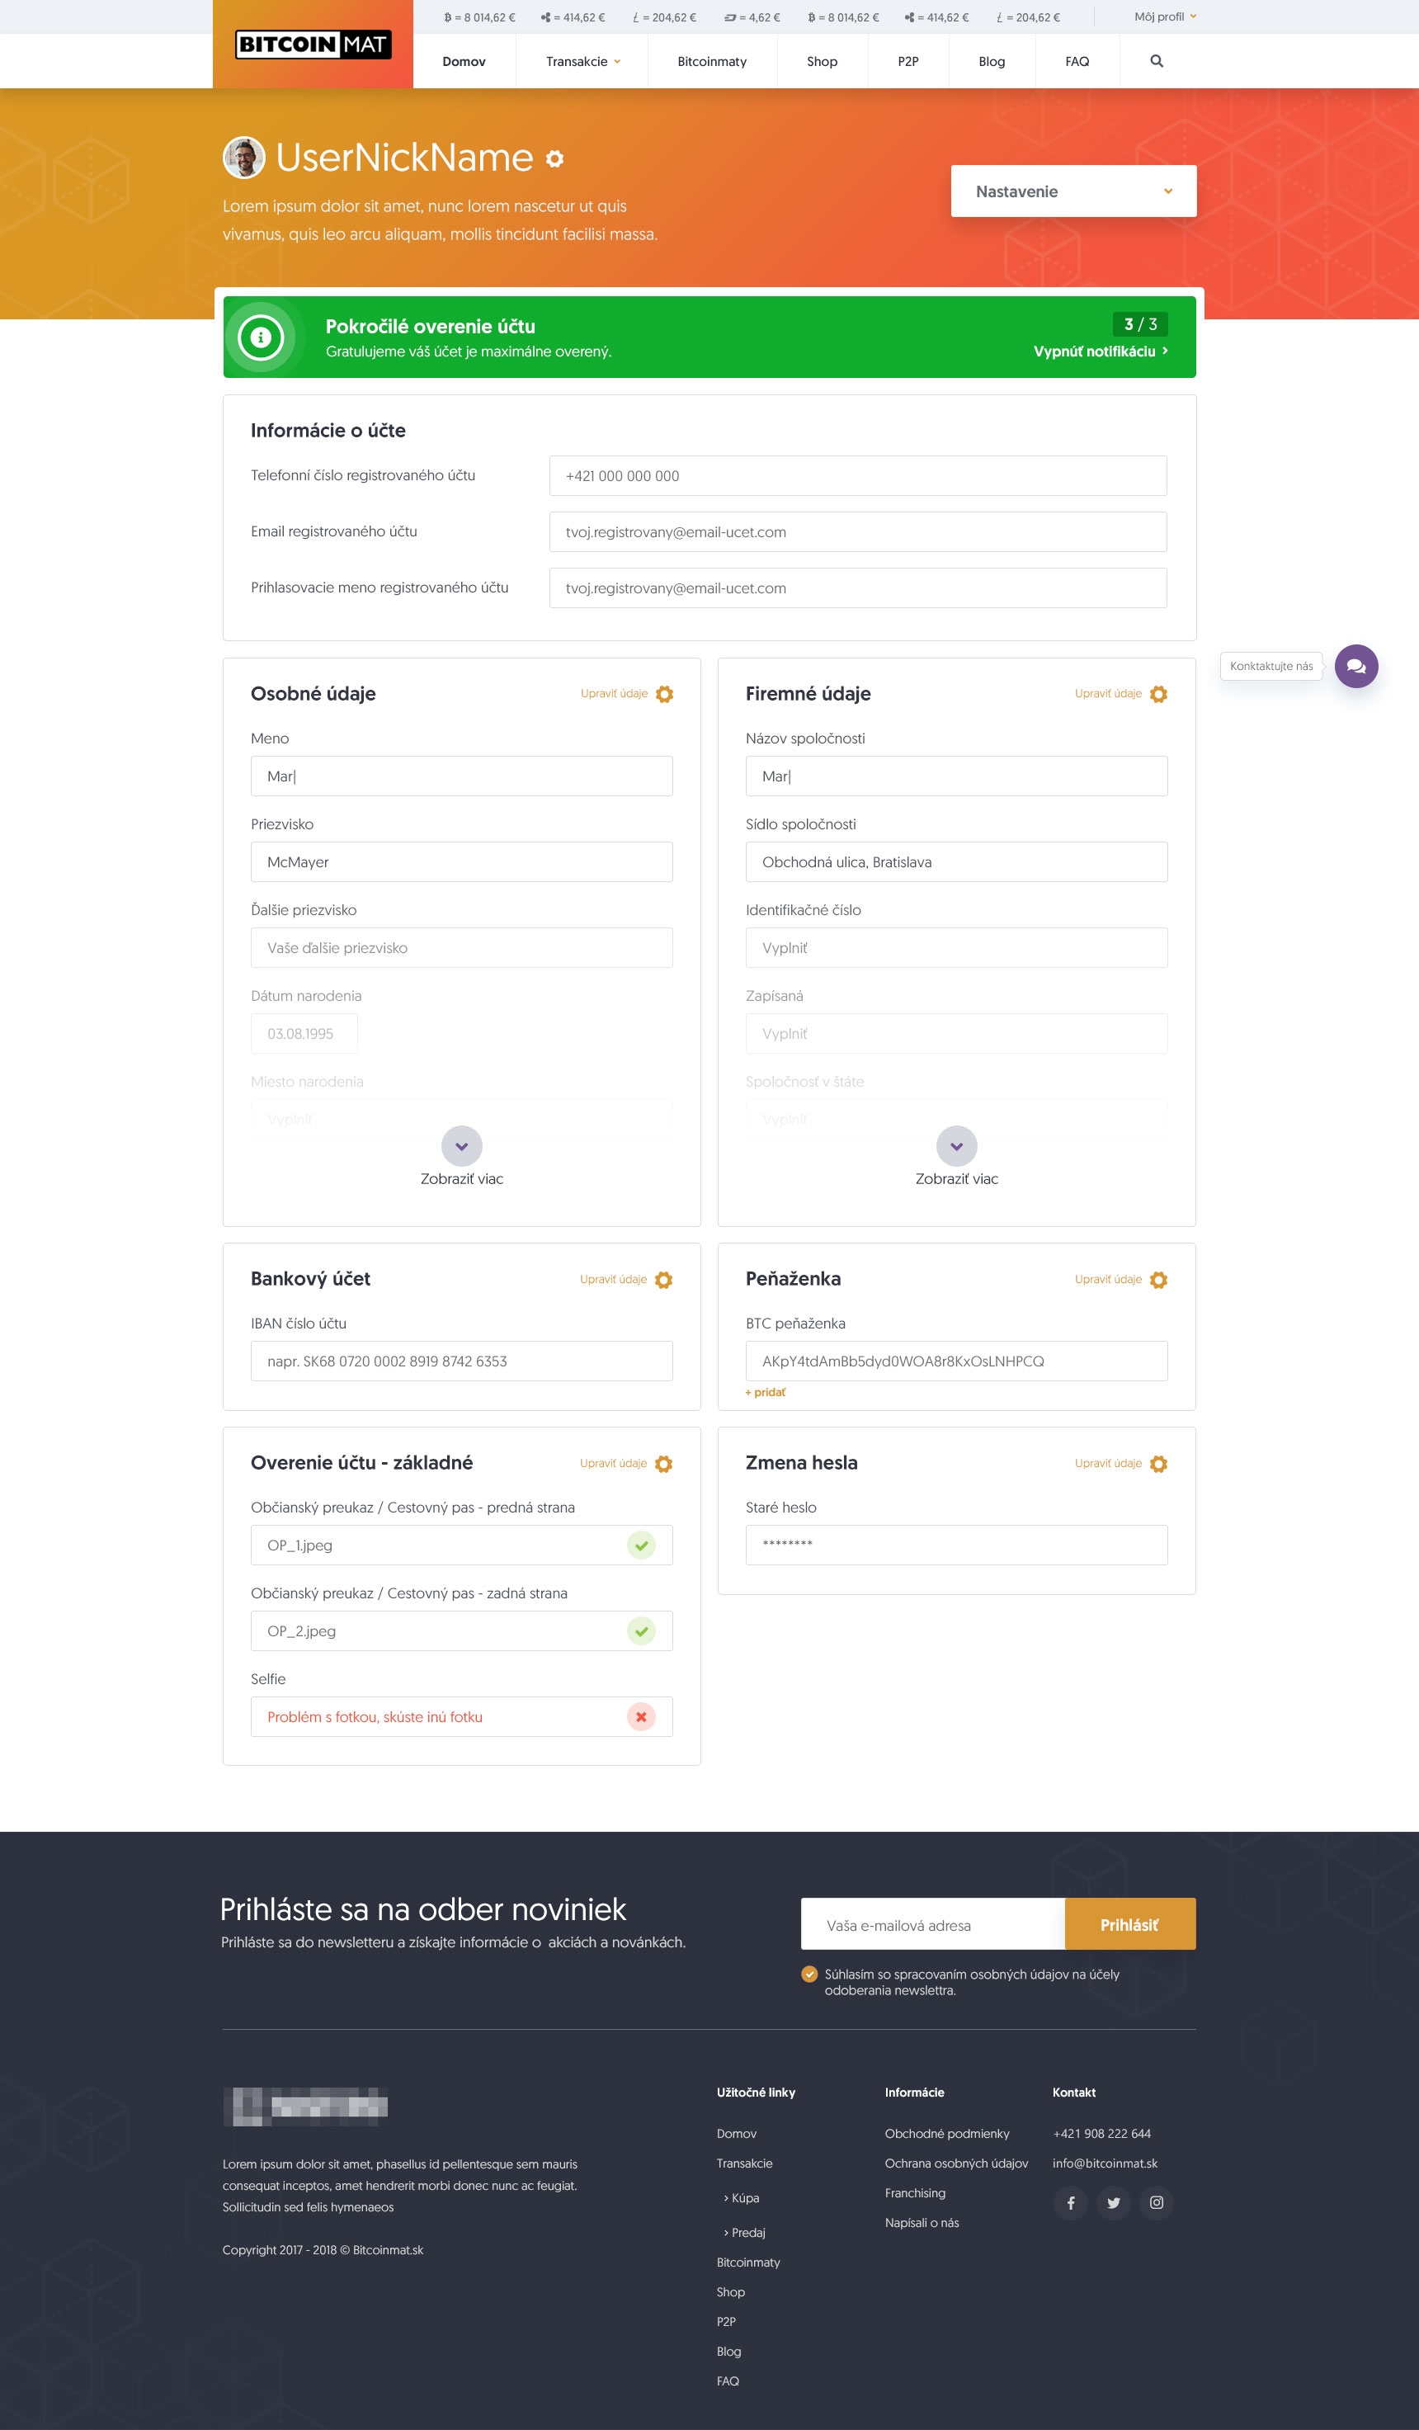Viewport: 1419px width, 2430px height.
Task: Click gear icon in Firemné údaje
Action: pos(1159,694)
